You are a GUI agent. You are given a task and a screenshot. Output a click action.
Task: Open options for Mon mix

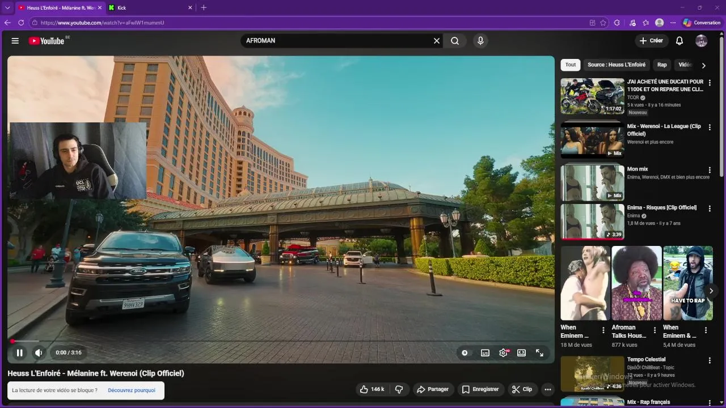pyautogui.click(x=710, y=170)
